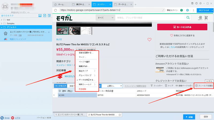Click the heart favorite icon beside BLITZ
Image resolution: width=214 pixels, height=120 pixels.
(x=150, y=40)
